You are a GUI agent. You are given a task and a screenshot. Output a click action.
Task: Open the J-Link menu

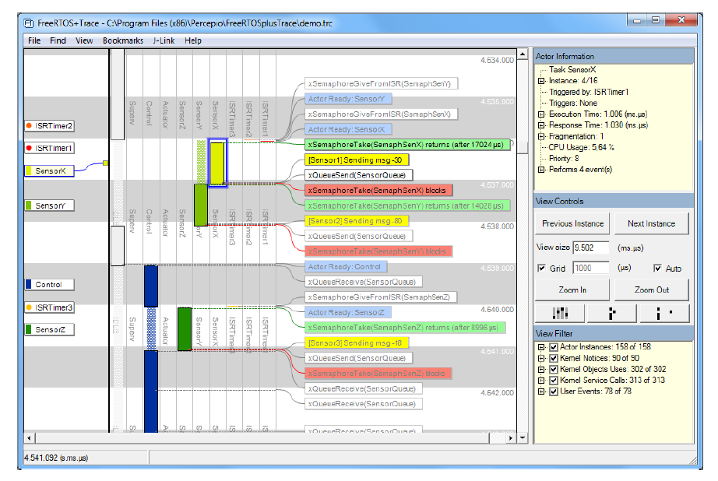click(164, 40)
